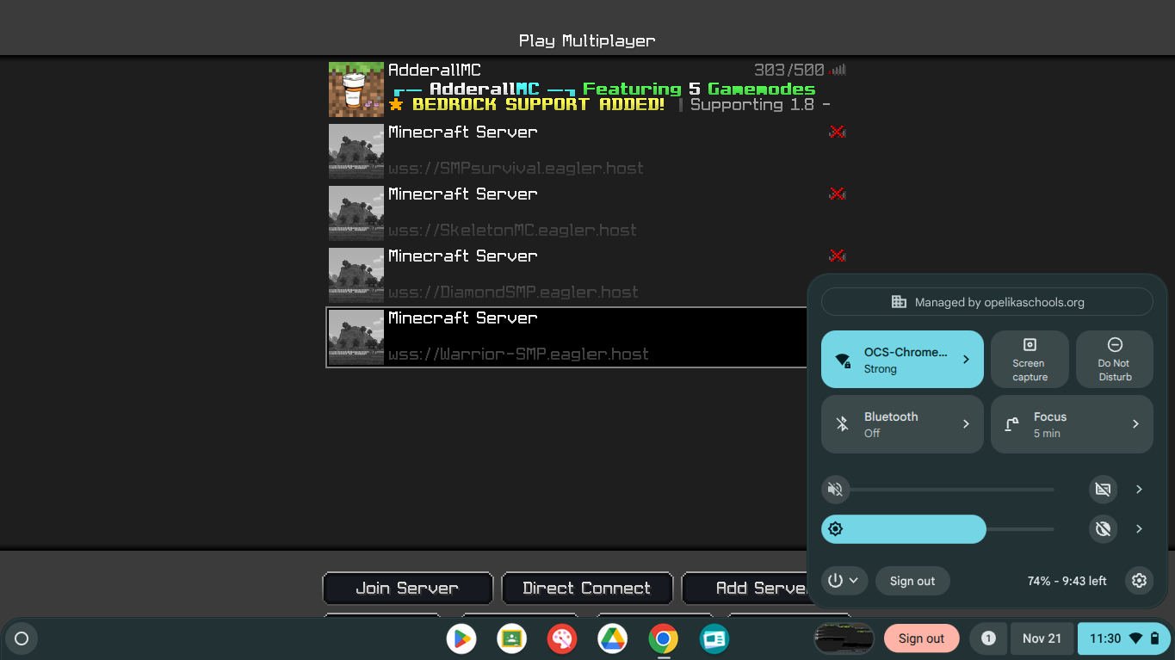Screen dimensions: 1175x660
Task: Click the Chrome browser shelf icon
Action: click(x=663, y=638)
